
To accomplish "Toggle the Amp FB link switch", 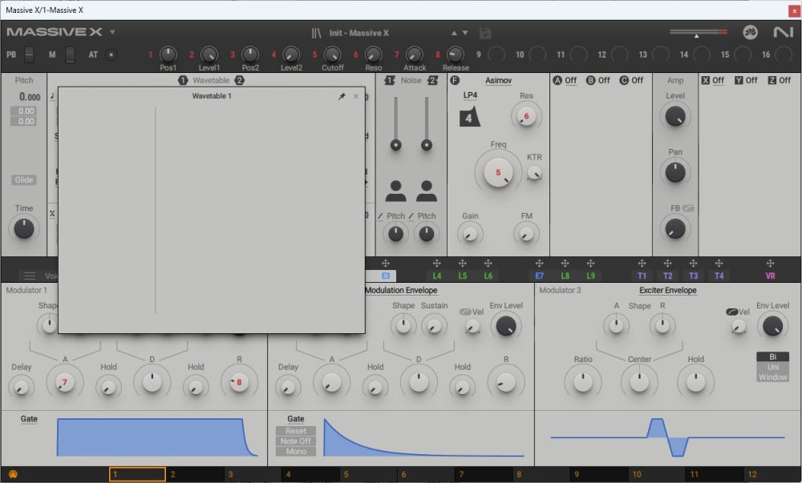I will click(688, 208).
